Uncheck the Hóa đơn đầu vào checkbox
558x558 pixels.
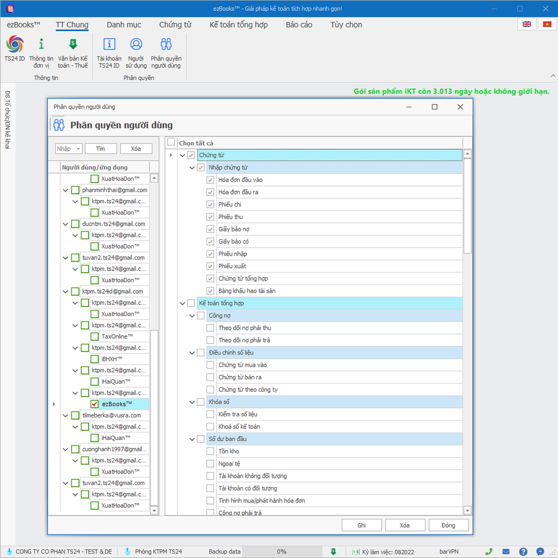(x=210, y=180)
